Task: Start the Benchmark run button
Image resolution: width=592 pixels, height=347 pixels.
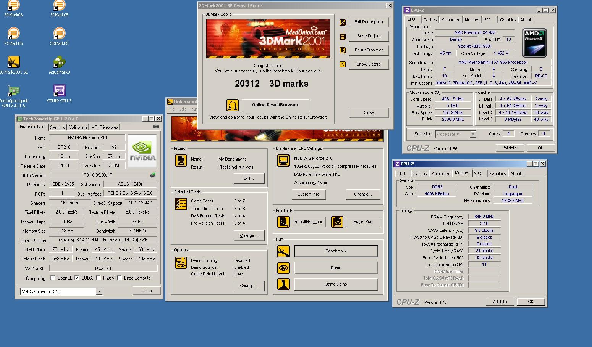Action: coord(336,251)
